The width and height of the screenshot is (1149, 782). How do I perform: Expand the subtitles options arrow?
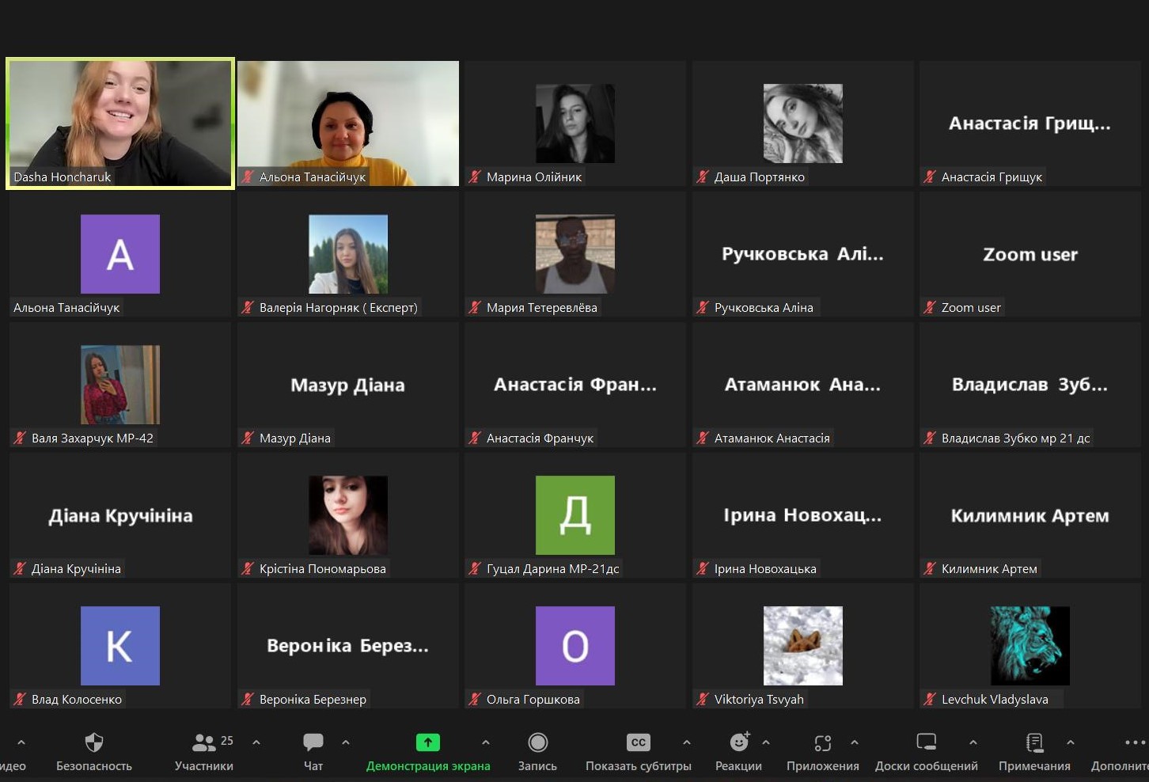pyautogui.click(x=687, y=742)
